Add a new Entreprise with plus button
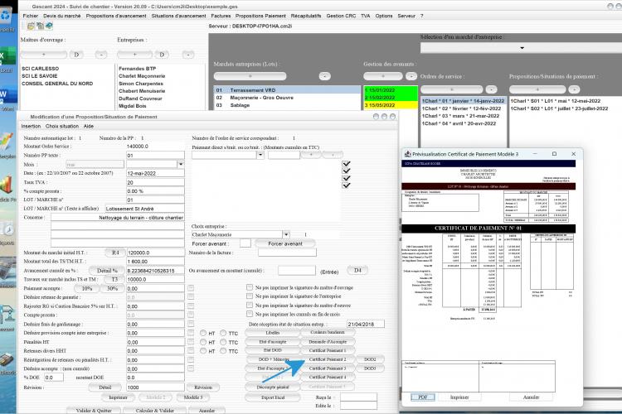This screenshot has height=414, width=622. [x=134, y=55]
